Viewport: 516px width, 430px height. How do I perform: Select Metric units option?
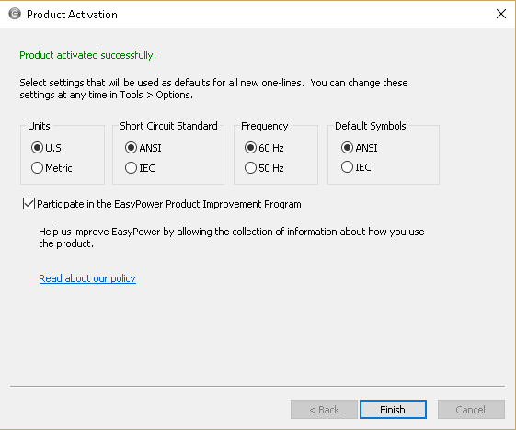coord(52,168)
